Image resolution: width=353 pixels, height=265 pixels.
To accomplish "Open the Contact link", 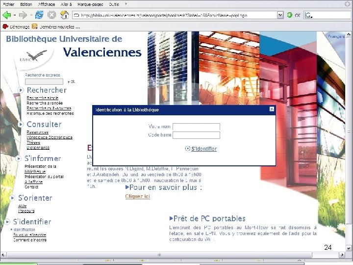I will pyautogui.click(x=31, y=187).
